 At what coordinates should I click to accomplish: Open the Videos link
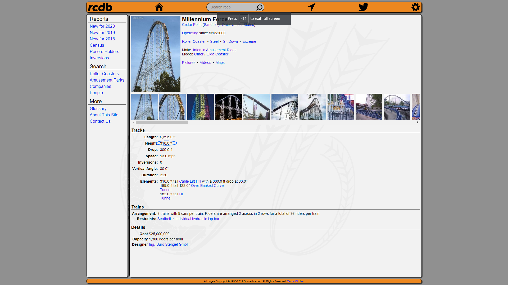(205, 63)
